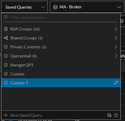Click the share icon beside Shared Groups

coord(6,38)
